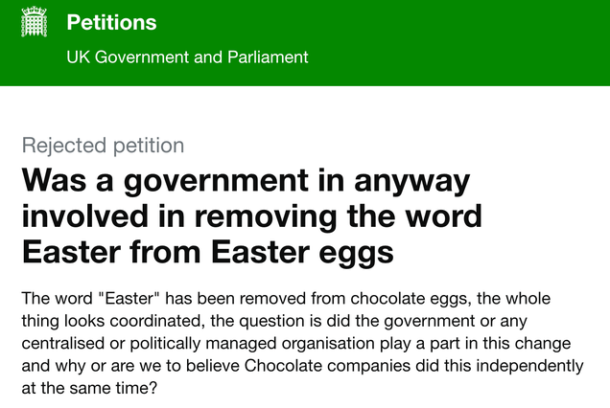This screenshot has height=408, width=610.
Task: Click 'involved in removing the word' title line
Action: (x=251, y=216)
